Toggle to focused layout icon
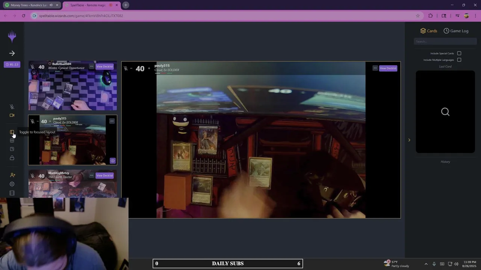Image resolution: width=481 pixels, height=270 pixels. (x=12, y=132)
